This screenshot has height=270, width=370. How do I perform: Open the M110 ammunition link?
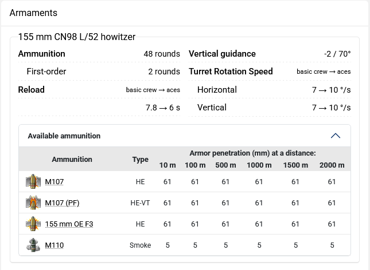click(x=54, y=245)
